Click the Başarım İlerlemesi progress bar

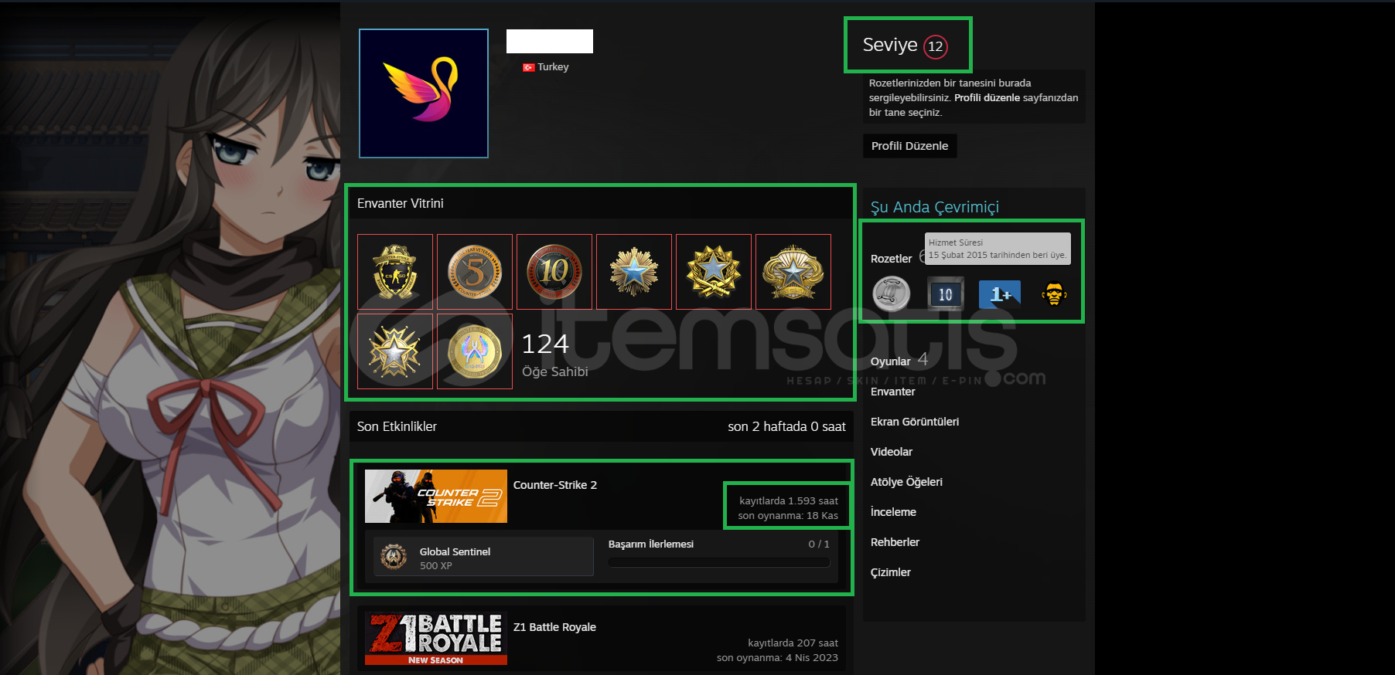tap(719, 562)
